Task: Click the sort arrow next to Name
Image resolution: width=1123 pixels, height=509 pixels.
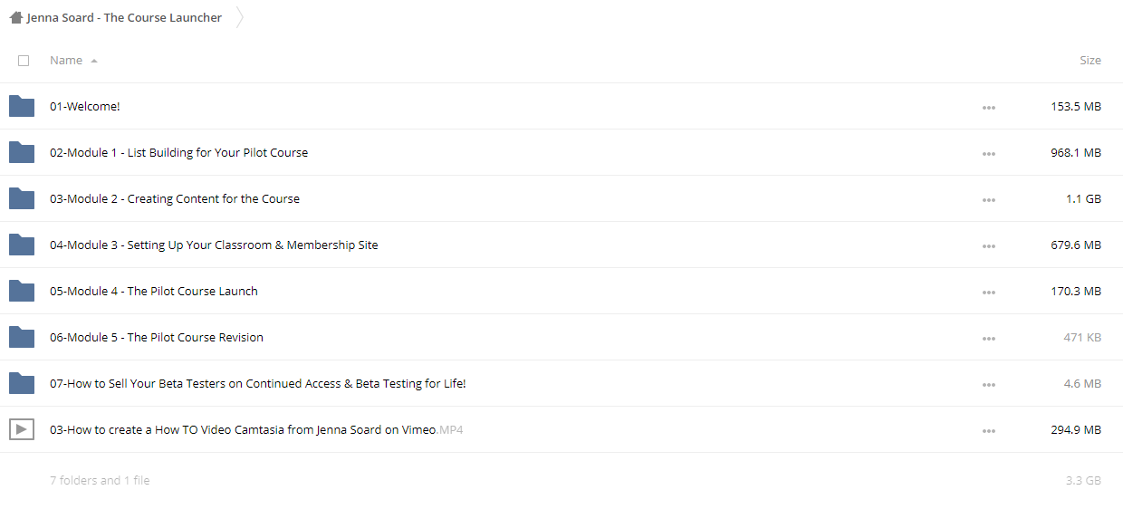Action: [x=94, y=61]
